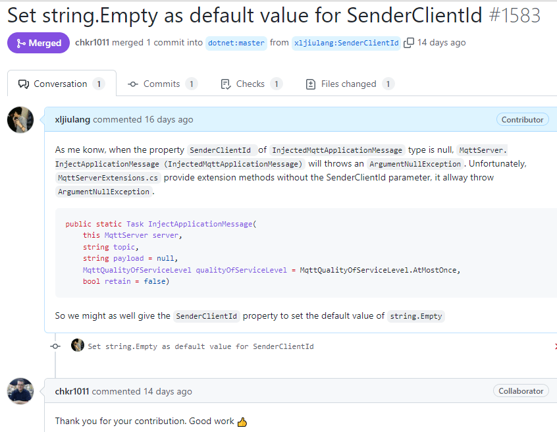
Task: Click the Contributor badge on first comment
Action: click(x=523, y=119)
